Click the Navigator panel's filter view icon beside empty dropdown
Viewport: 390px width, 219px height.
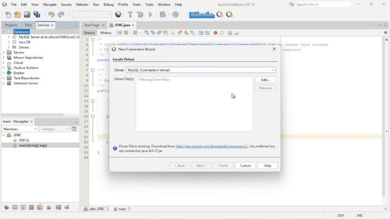pyautogui.click(x=74, y=129)
